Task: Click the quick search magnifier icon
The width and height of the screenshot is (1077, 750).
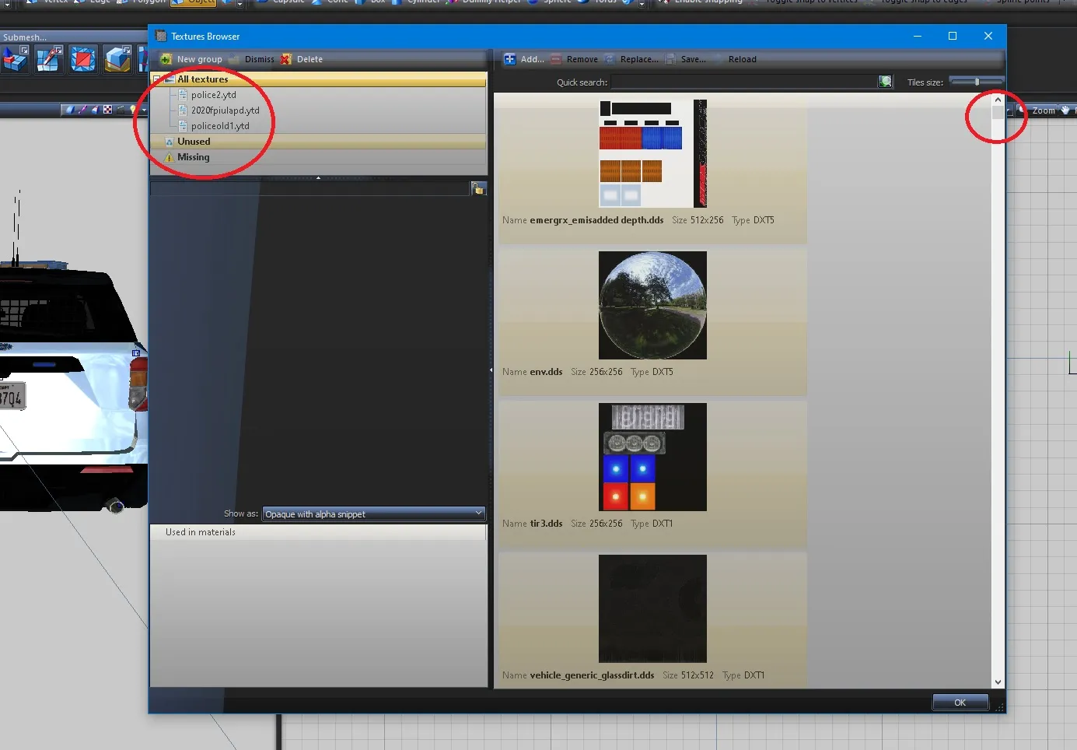Action: point(885,82)
